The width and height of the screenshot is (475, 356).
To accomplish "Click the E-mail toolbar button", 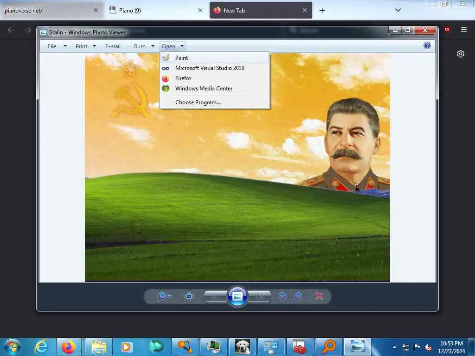I will coord(113,46).
